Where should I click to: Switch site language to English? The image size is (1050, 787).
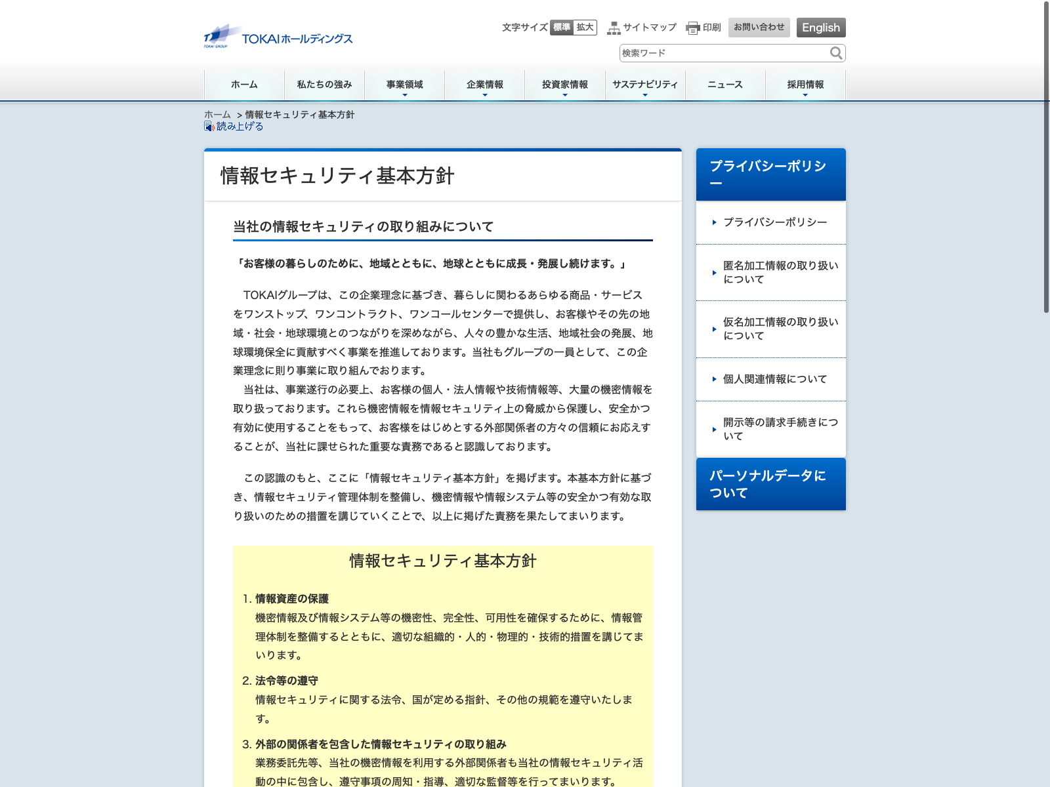(820, 28)
